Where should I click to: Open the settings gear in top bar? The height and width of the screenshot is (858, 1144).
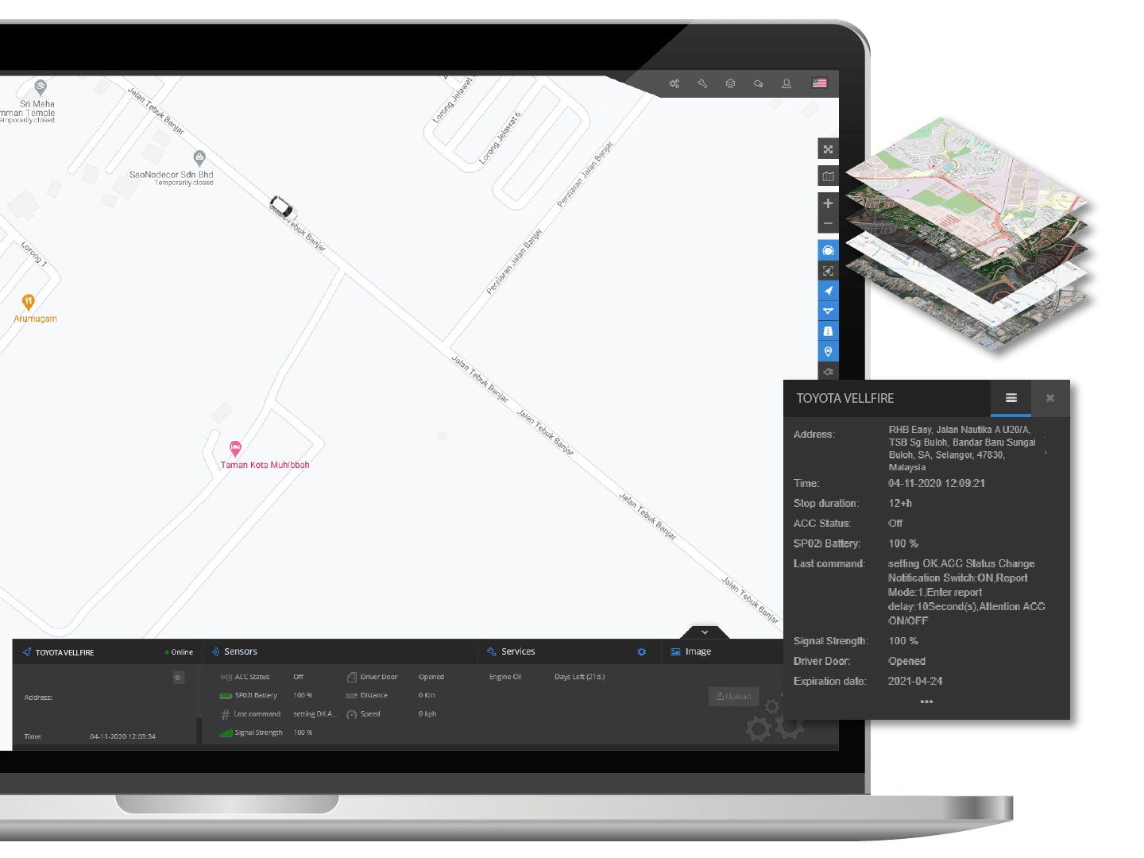[x=730, y=83]
